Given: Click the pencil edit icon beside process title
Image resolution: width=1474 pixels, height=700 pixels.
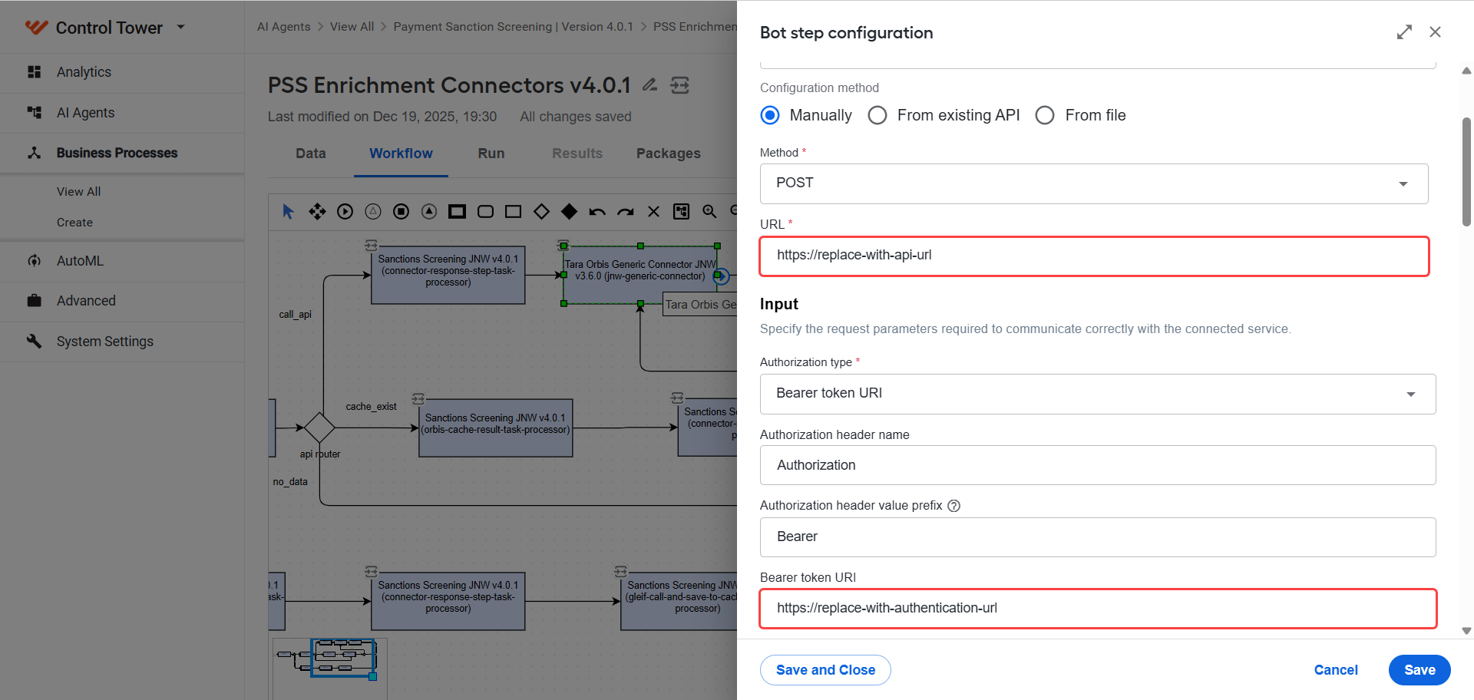Looking at the screenshot, I should 649,84.
